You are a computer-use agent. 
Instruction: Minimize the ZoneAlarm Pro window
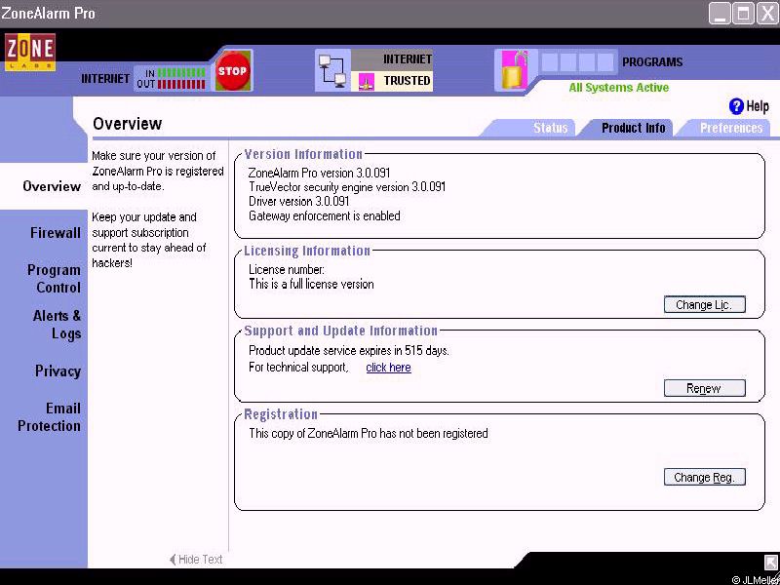coord(720,14)
